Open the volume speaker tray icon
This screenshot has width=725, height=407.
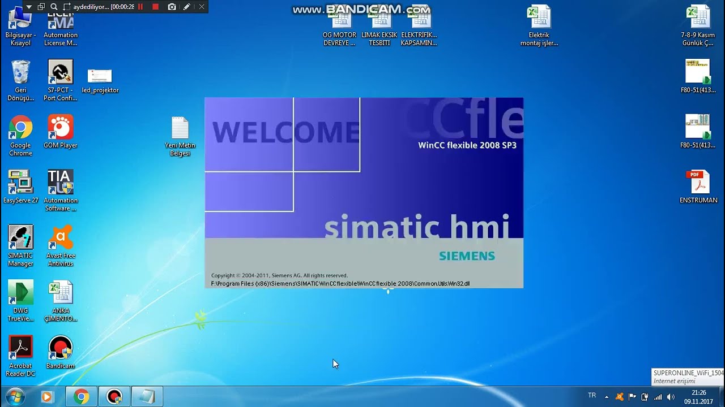[x=671, y=397]
